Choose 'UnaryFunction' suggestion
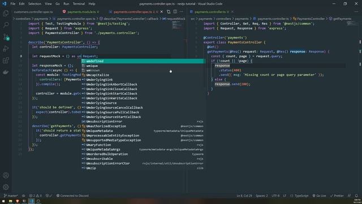362x204 pixels. [143, 145]
